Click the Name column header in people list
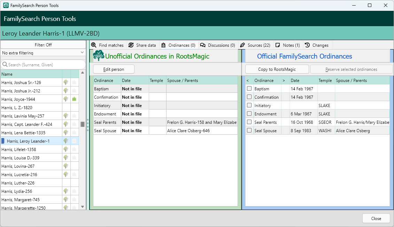This screenshot has width=394, height=227. [x=31, y=74]
